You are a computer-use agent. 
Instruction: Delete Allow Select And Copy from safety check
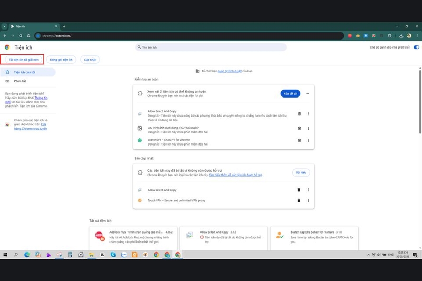299,114
